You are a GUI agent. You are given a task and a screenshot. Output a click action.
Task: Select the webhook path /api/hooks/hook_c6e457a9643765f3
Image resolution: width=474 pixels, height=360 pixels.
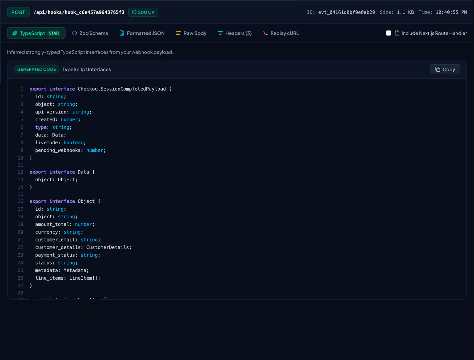click(79, 12)
